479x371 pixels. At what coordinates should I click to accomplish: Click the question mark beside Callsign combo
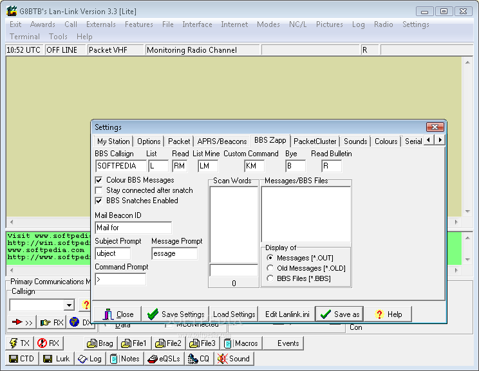[x=85, y=305]
